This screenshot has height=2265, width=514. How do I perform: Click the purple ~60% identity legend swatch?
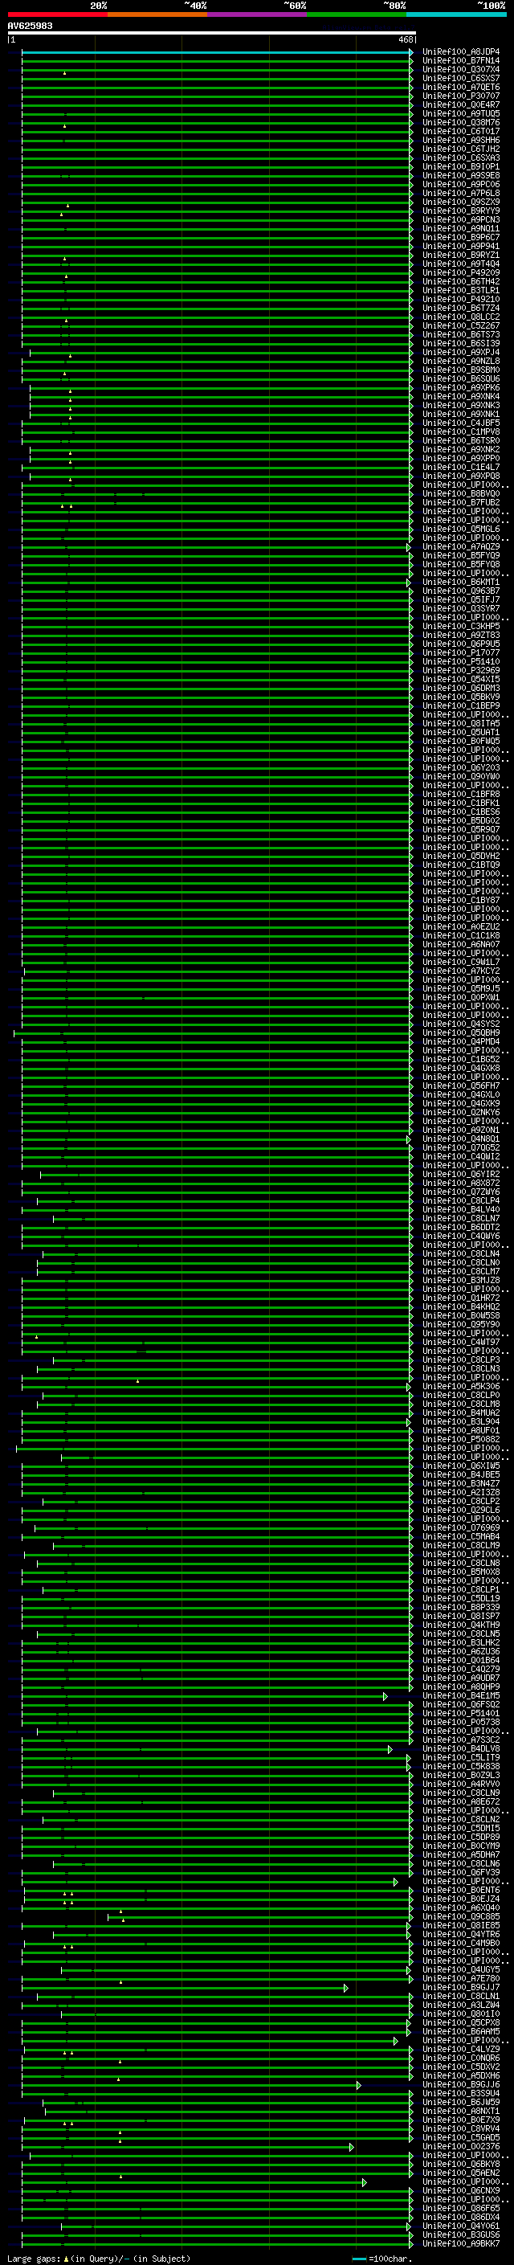[256, 15]
